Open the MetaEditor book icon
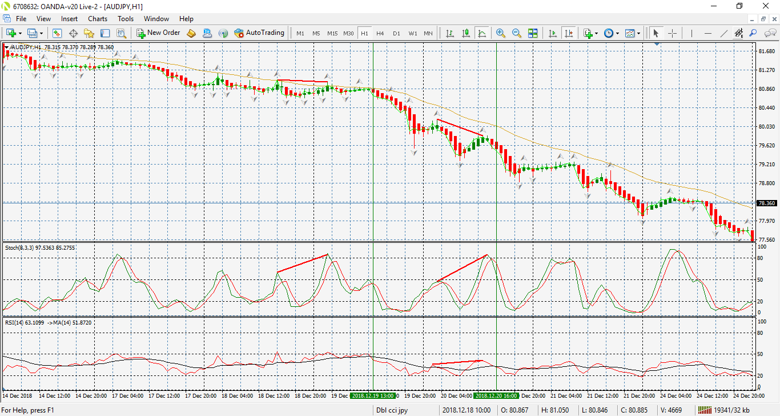780x416 pixels. (192, 33)
